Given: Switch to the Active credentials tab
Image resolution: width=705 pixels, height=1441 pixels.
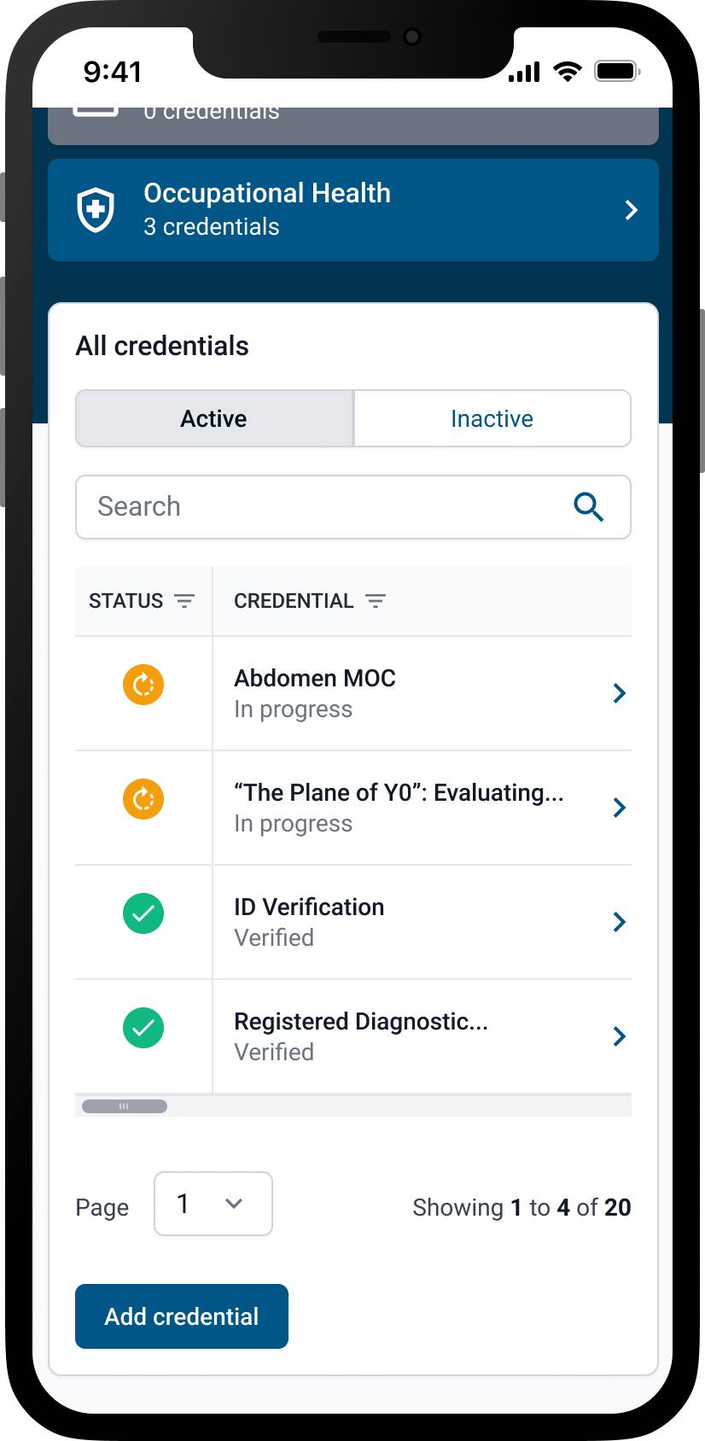Looking at the screenshot, I should point(214,418).
